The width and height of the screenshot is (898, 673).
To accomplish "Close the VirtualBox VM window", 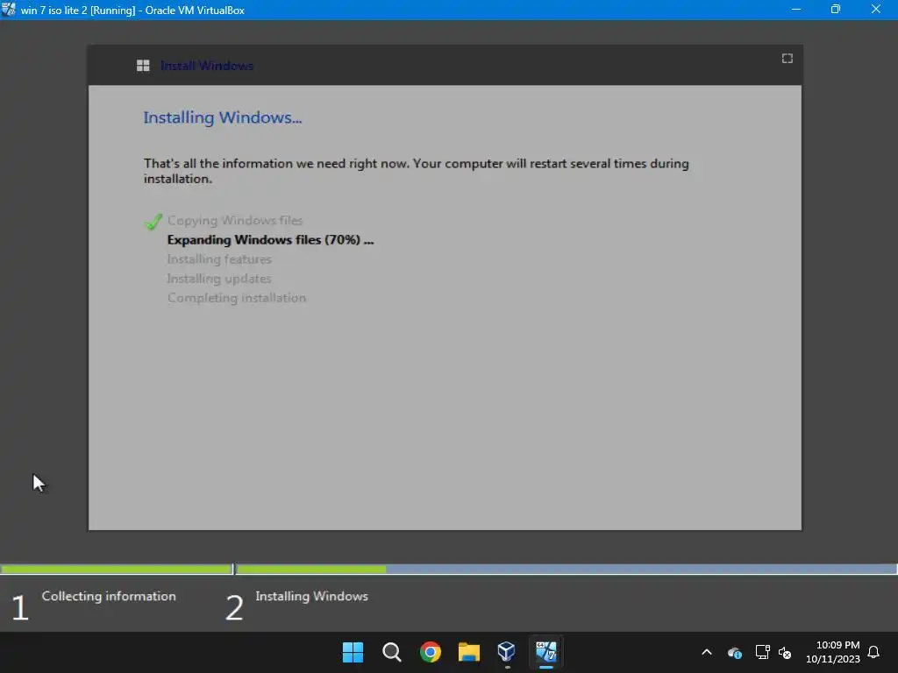I will coord(876,9).
